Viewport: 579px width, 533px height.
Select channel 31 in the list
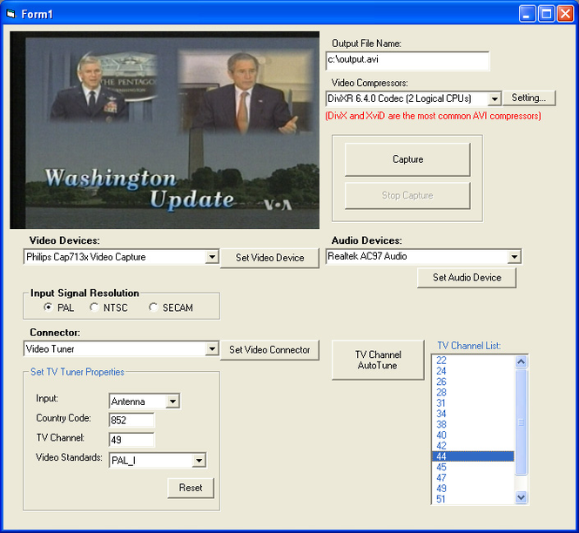click(x=473, y=403)
